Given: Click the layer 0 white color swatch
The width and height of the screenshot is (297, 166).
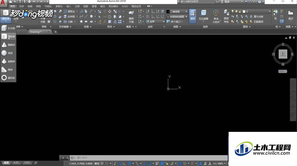Looking at the screenshot, I should [x=244, y=11].
